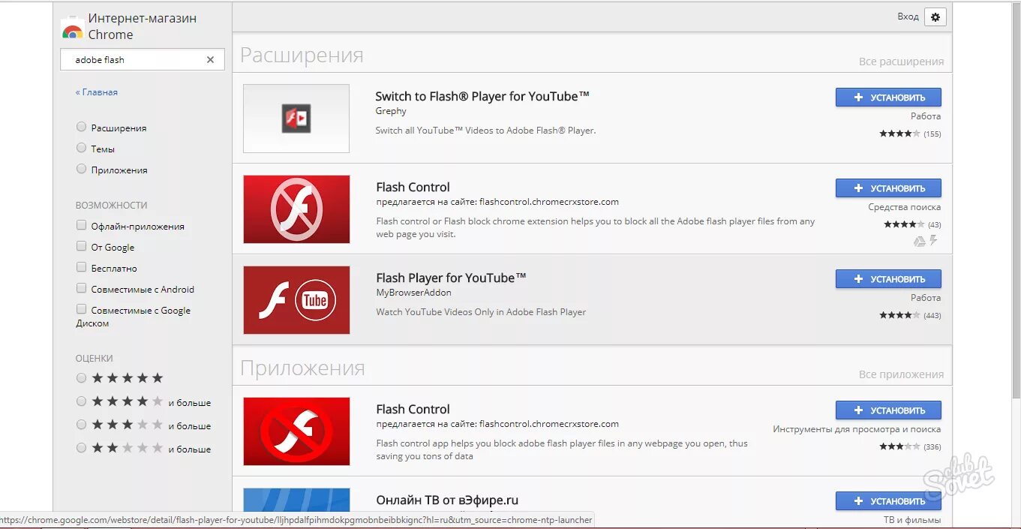Click star rating of Switch to Flash Player

click(x=899, y=134)
